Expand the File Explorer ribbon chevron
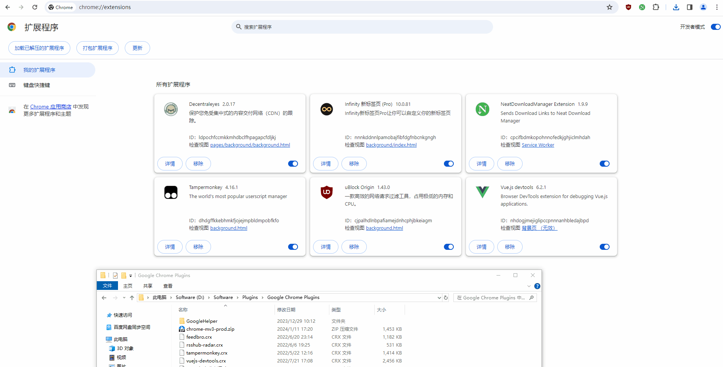The height and width of the screenshot is (367, 723). pyautogui.click(x=529, y=286)
